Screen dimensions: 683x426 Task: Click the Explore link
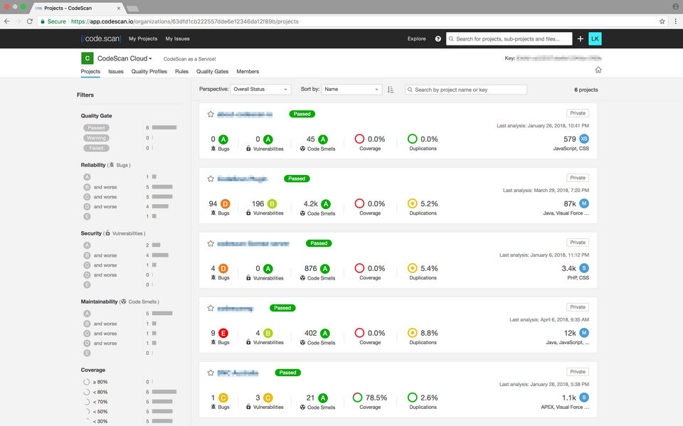point(416,39)
